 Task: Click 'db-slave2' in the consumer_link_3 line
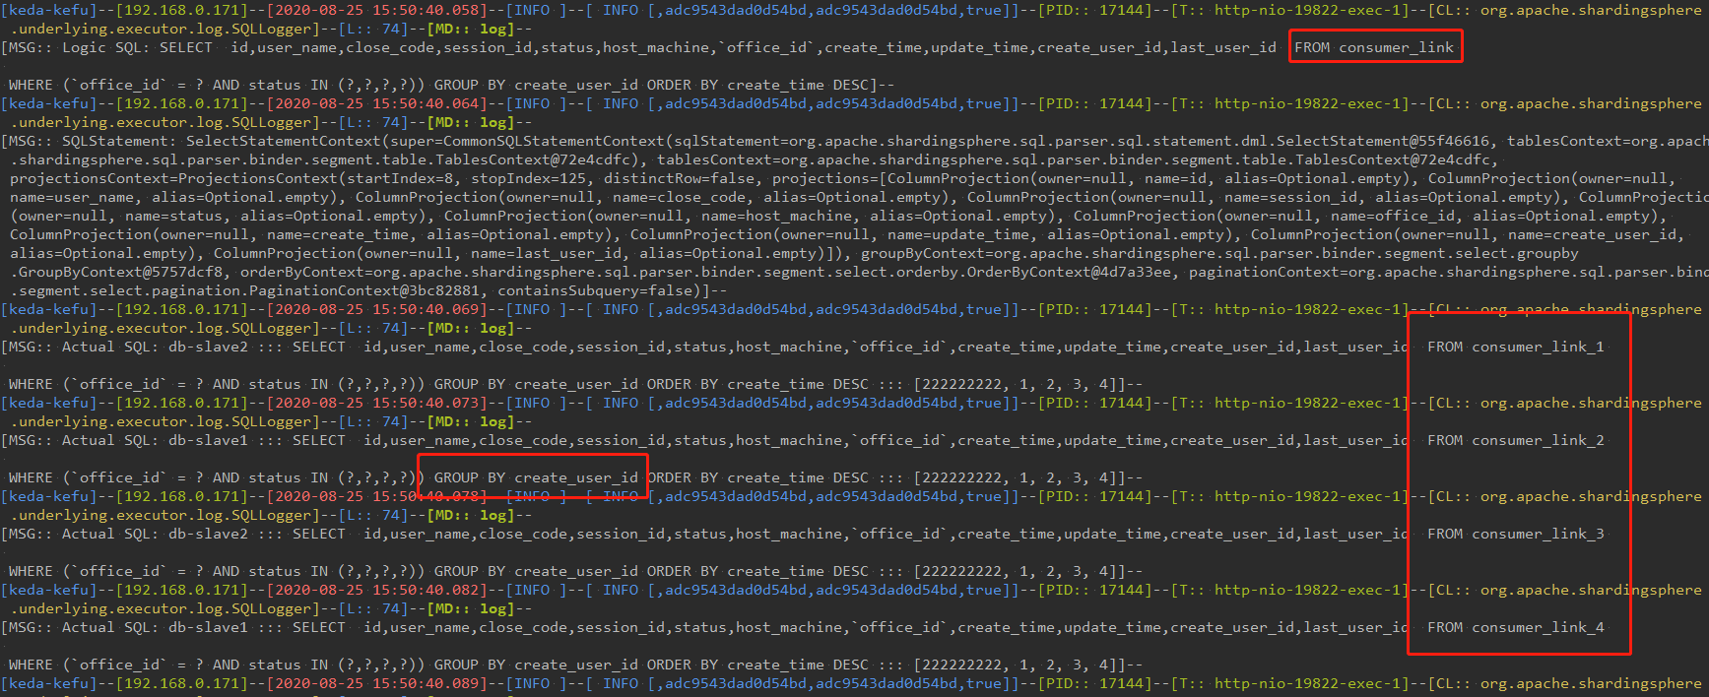tap(209, 534)
